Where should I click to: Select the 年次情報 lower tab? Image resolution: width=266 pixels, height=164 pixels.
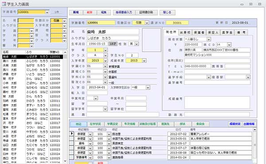point(130,124)
